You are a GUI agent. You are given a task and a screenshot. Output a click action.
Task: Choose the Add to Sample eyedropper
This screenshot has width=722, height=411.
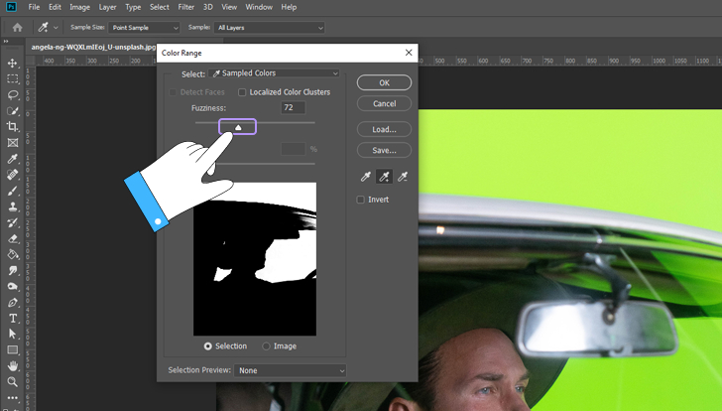(384, 177)
